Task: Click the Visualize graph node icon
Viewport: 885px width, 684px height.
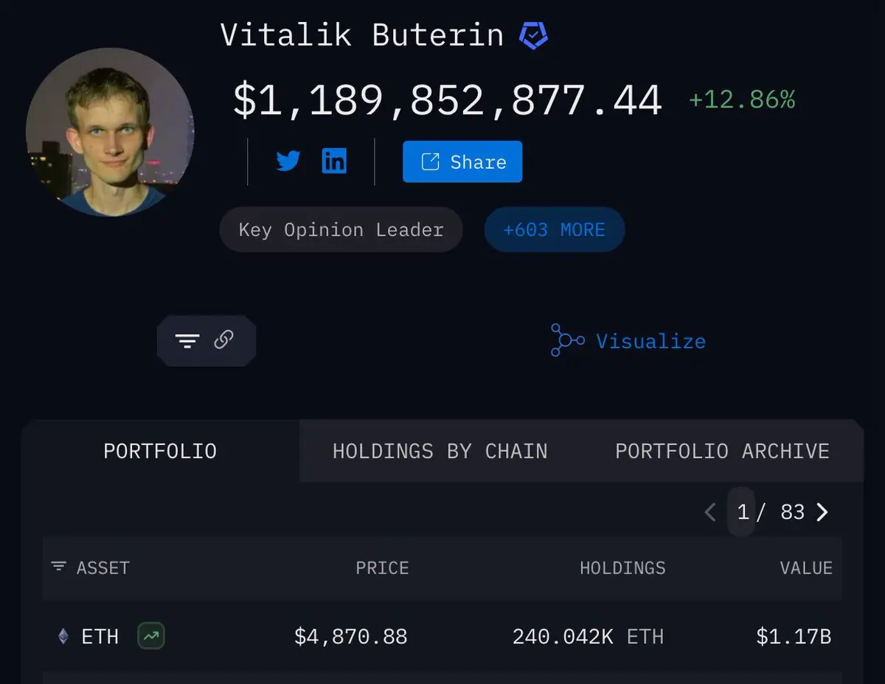Action: pos(567,341)
